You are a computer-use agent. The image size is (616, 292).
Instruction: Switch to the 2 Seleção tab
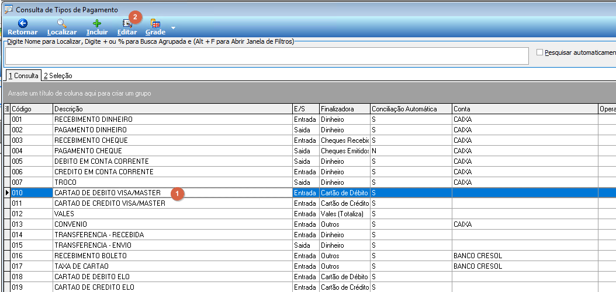58,76
